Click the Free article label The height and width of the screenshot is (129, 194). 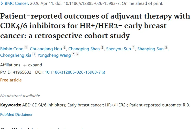point(11,80)
